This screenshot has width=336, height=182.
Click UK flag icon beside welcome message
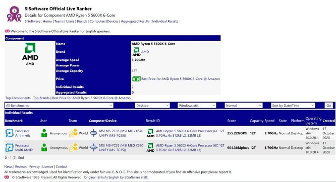pos(7,31)
